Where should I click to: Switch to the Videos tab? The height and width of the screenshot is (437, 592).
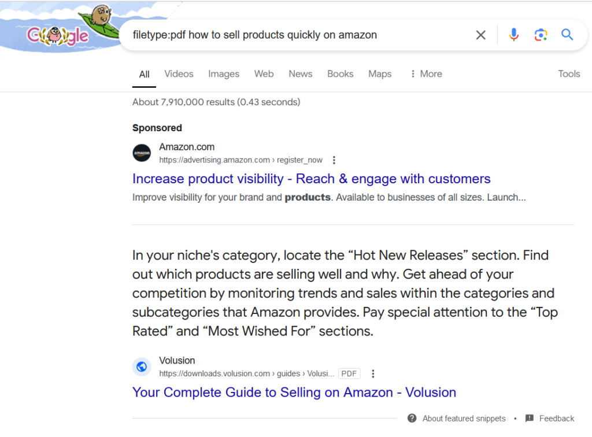coord(179,73)
